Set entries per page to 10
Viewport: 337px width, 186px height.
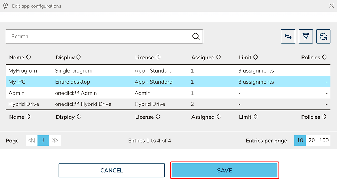click(300, 141)
